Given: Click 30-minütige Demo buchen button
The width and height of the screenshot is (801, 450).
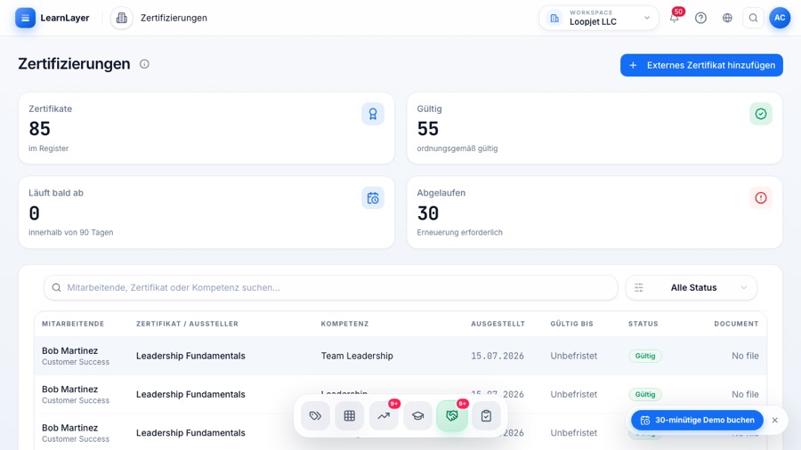Looking at the screenshot, I should tap(697, 421).
